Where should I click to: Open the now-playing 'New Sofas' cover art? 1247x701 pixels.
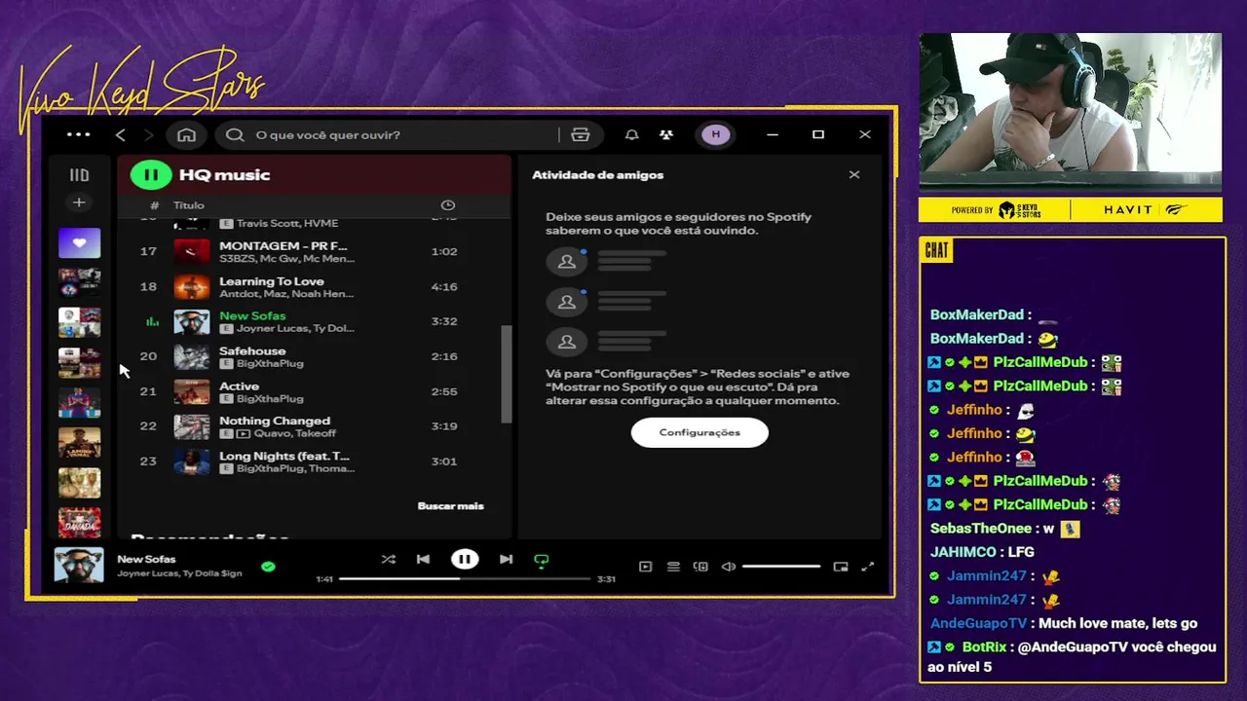pyautogui.click(x=79, y=566)
